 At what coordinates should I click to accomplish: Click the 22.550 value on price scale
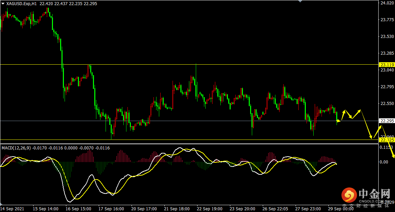pos(387,103)
